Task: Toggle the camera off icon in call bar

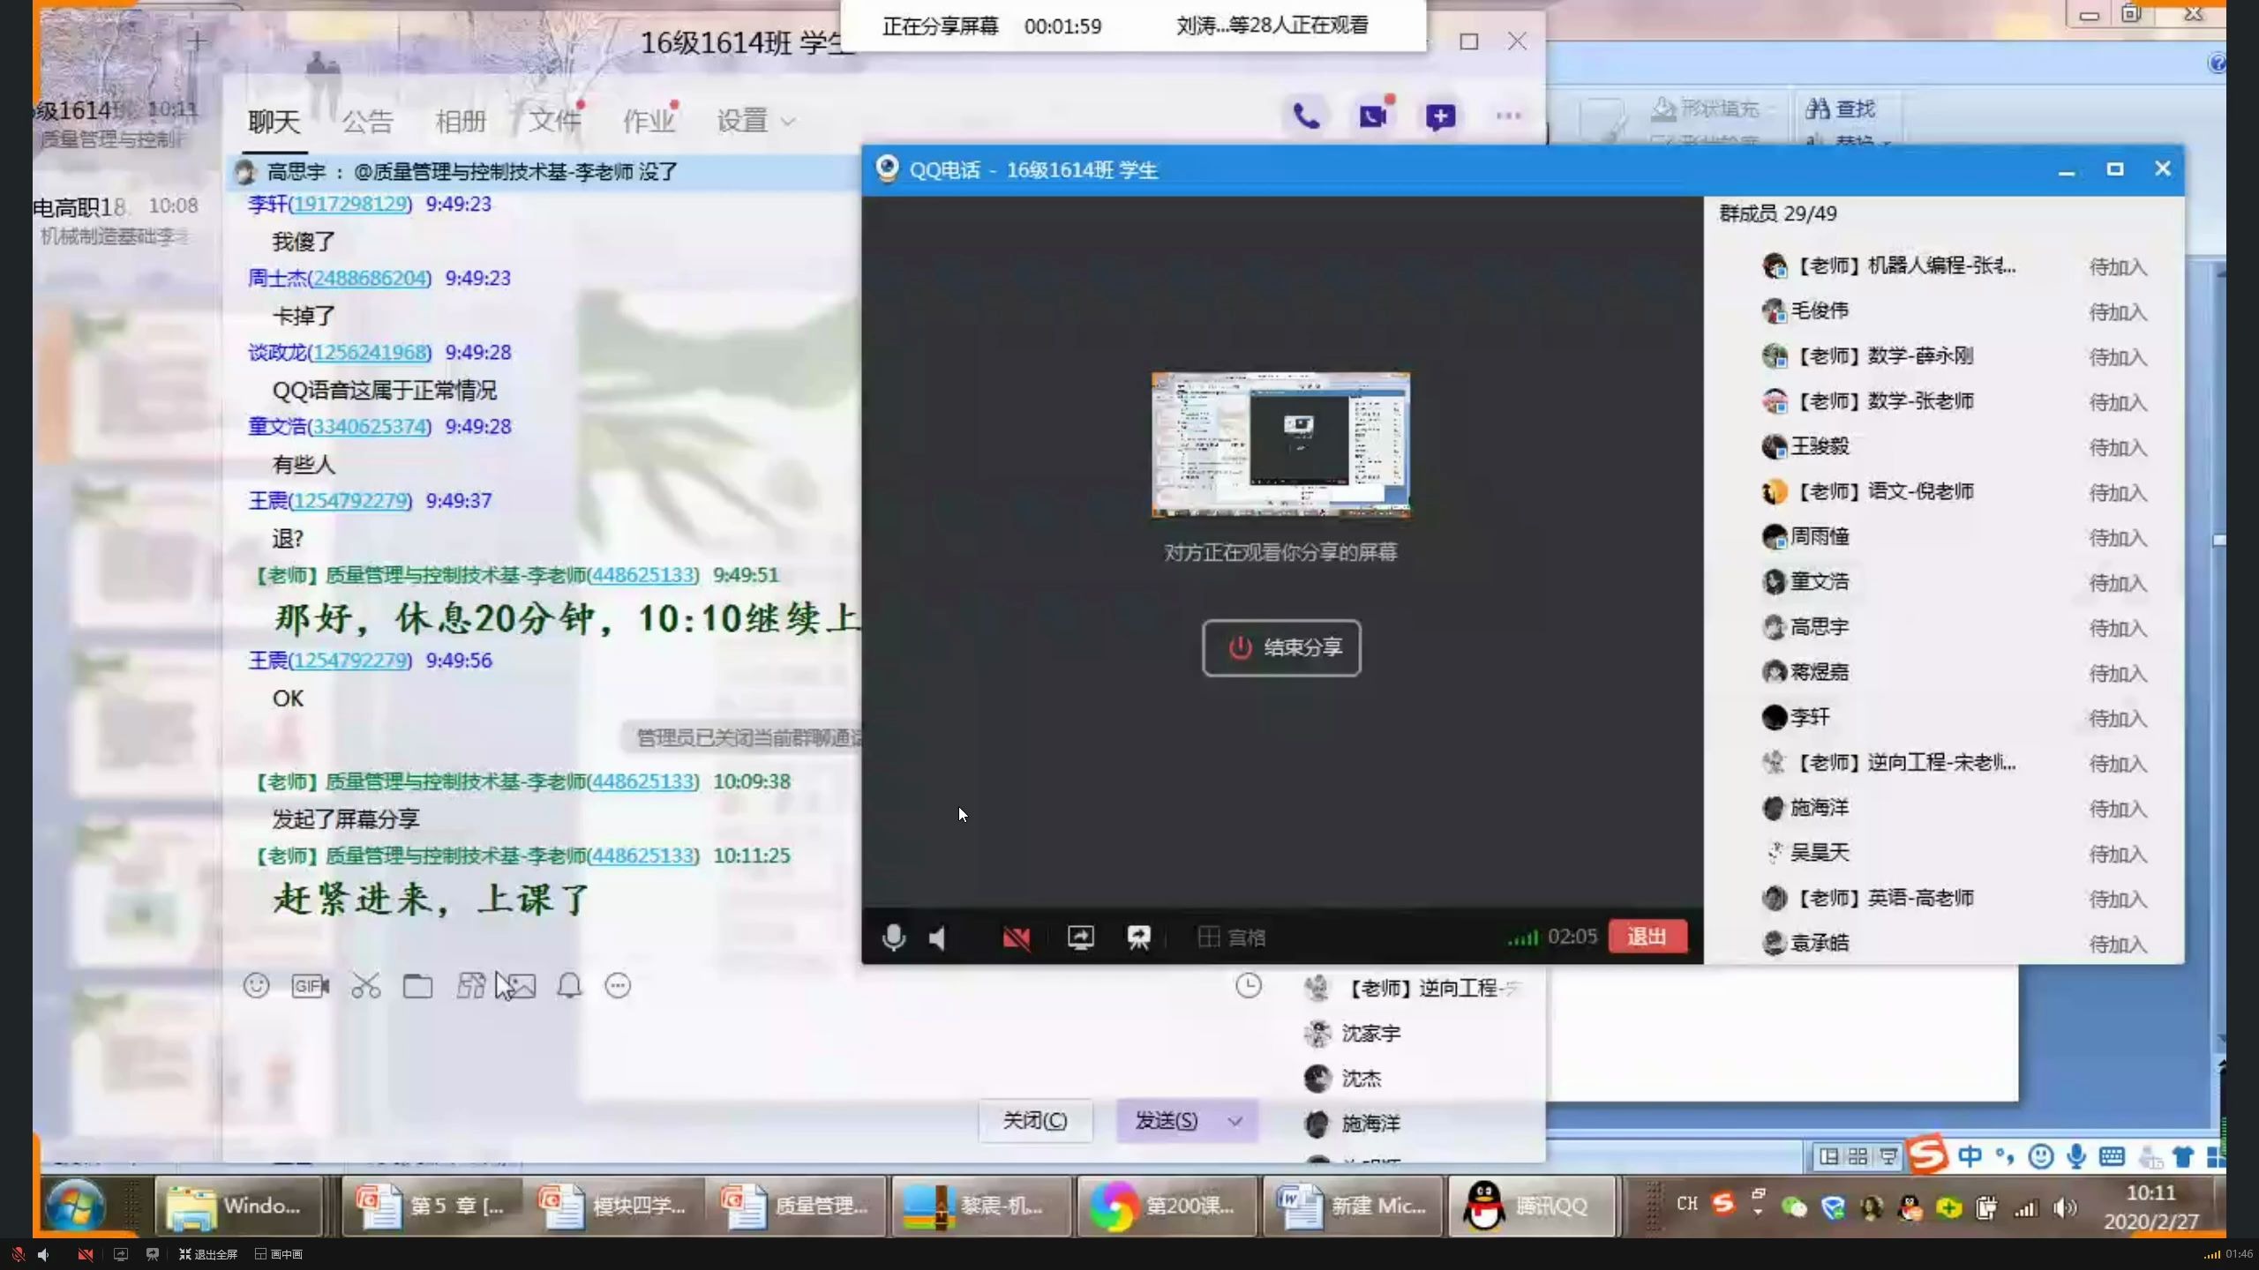Action: pos(1016,938)
